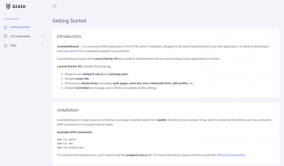
Task: Click the UI Components panel icon
Action: pyautogui.click(x=6, y=36)
